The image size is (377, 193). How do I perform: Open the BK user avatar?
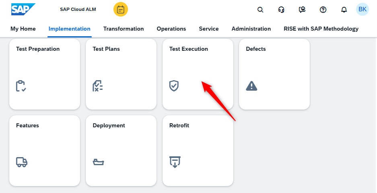click(x=363, y=9)
